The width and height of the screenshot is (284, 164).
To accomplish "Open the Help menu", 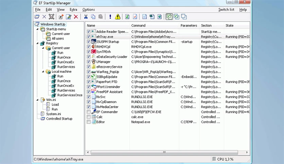I will (243, 9).
